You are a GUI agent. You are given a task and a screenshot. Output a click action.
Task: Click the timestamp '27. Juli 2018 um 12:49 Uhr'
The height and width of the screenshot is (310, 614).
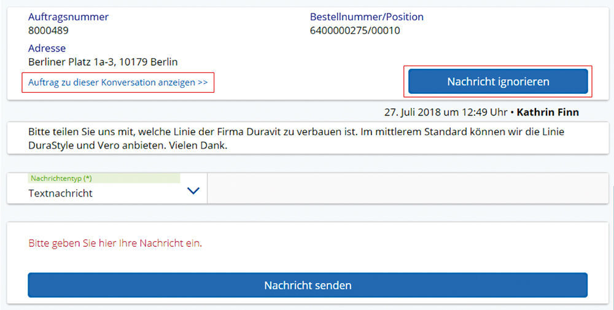tap(446, 112)
